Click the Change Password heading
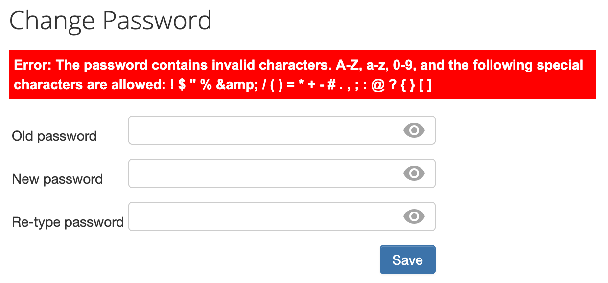 111,21
